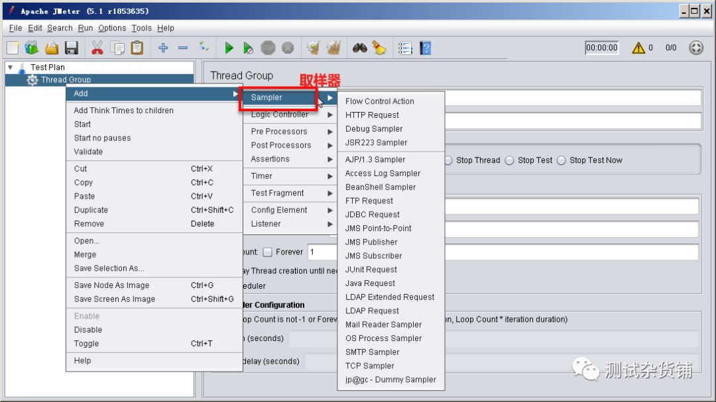Viewport: 716px width, 402px height.
Task: Click the Help question mark icon
Action: click(x=425, y=48)
